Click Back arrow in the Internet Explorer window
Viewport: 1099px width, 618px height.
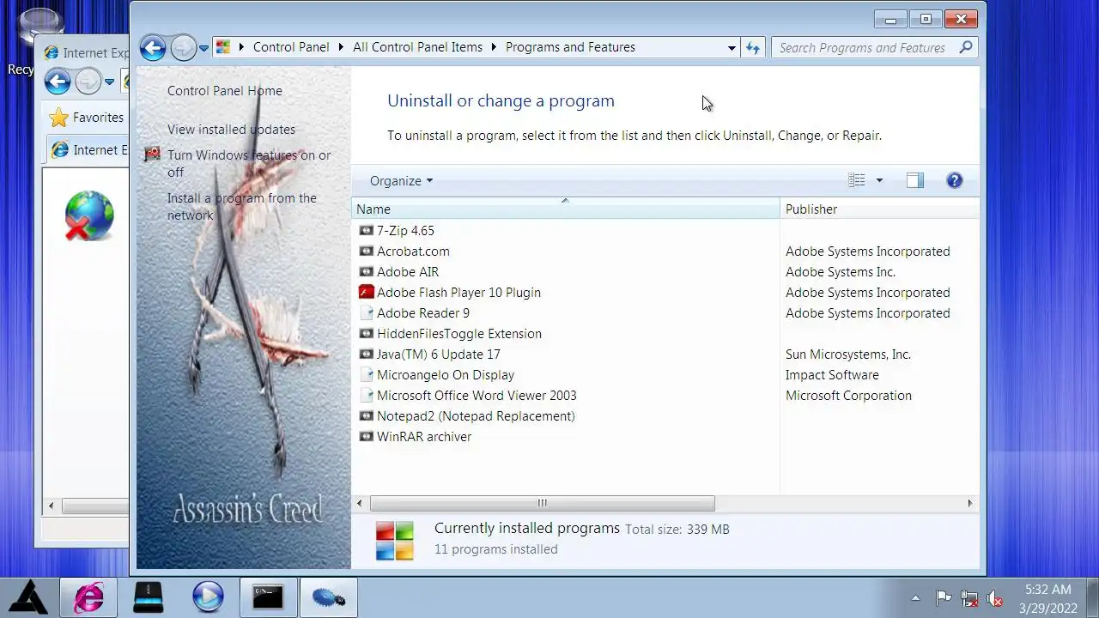58,82
